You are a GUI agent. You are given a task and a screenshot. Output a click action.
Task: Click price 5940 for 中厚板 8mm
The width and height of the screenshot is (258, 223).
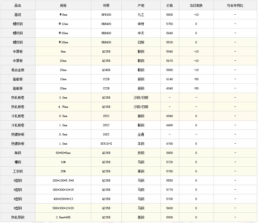pos(170,51)
